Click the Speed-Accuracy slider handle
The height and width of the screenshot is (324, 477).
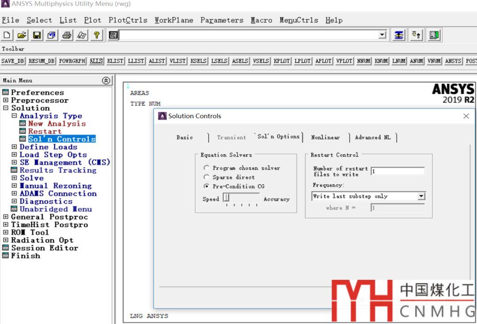coord(226,198)
